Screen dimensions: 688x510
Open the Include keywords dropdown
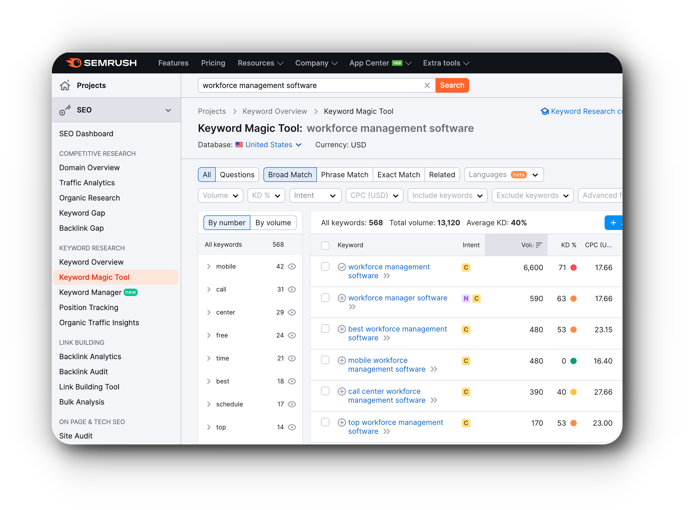[448, 196]
